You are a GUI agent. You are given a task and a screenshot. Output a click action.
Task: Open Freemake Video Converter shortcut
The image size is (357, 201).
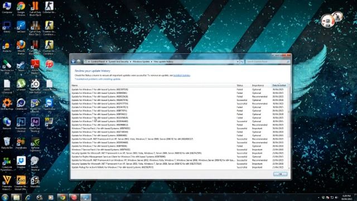(7, 183)
